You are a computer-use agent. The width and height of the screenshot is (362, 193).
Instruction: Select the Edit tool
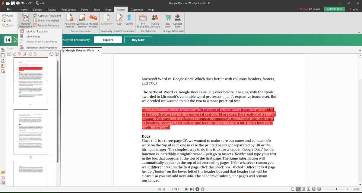point(7,20)
